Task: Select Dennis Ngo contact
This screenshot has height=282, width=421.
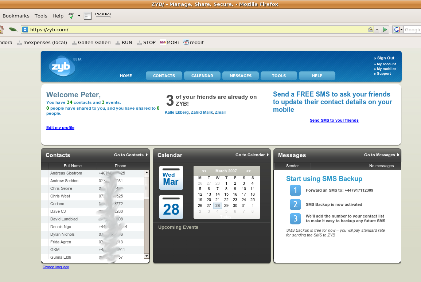Action: click(93, 227)
